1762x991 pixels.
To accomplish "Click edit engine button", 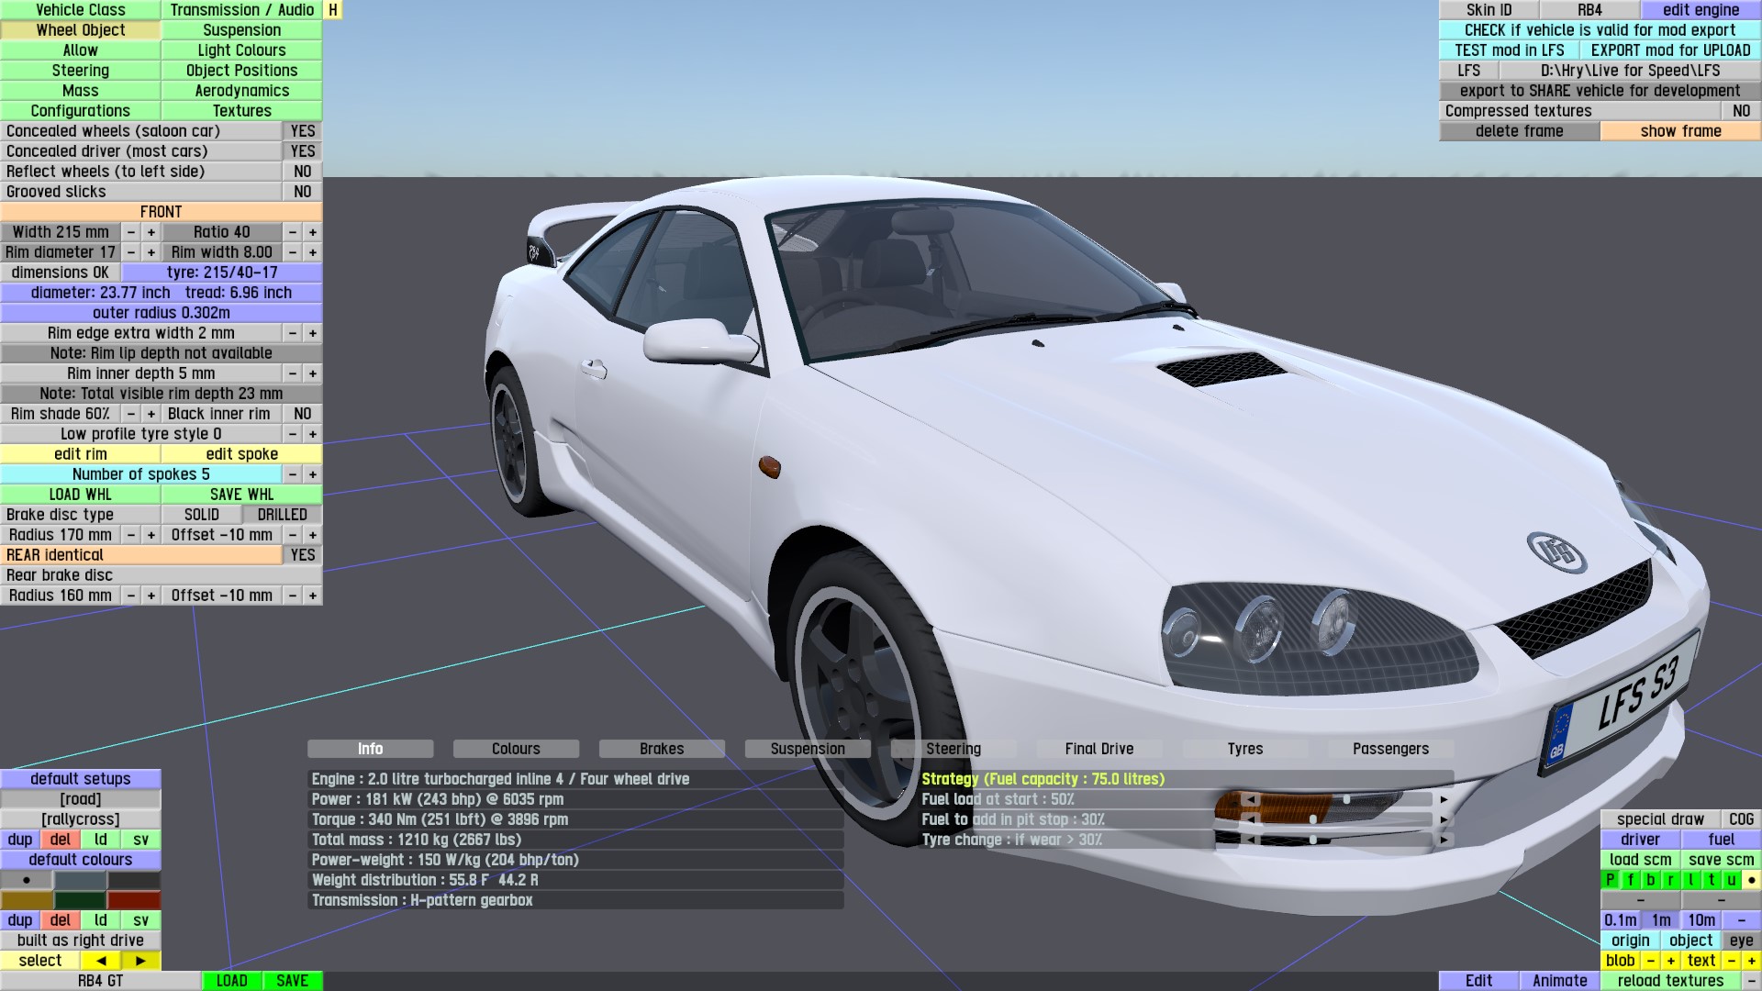I will (x=1700, y=10).
